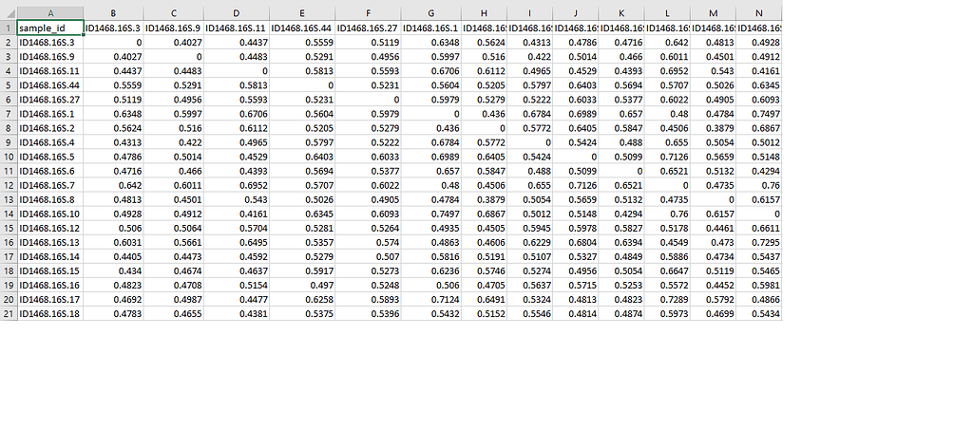Click ID1468.16S.8 in column A
The height and width of the screenshot is (447, 973).
click(50, 199)
